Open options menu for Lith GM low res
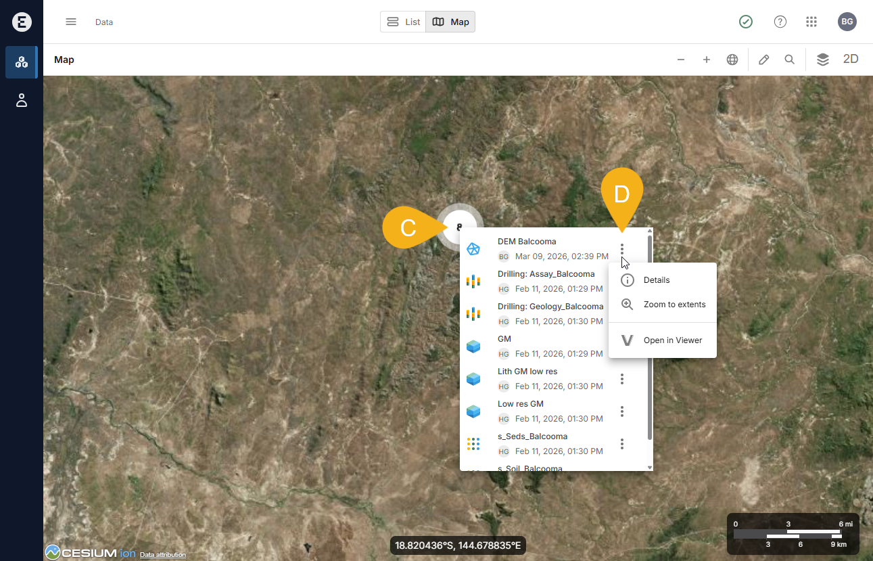The height and width of the screenshot is (561, 873). click(x=622, y=379)
